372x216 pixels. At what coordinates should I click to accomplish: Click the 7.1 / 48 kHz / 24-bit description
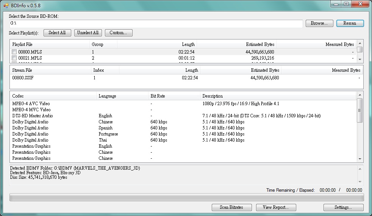[261, 116]
